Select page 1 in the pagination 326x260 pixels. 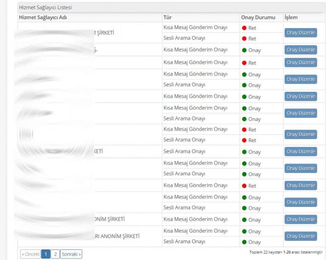coord(46,254)
